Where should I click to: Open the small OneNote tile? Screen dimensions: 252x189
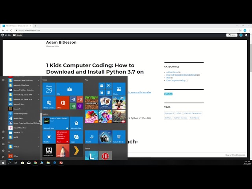coord(80,106)
